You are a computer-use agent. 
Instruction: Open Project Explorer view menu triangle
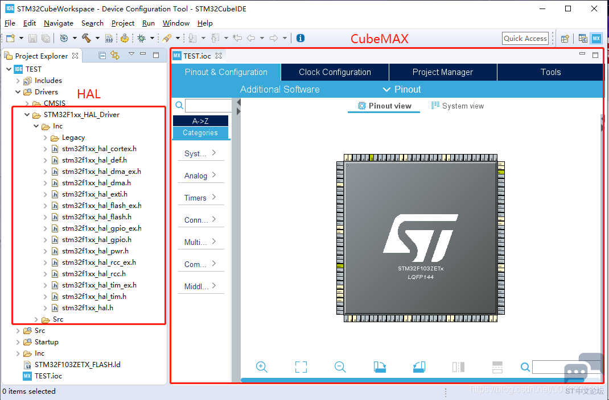pos(131,55)
